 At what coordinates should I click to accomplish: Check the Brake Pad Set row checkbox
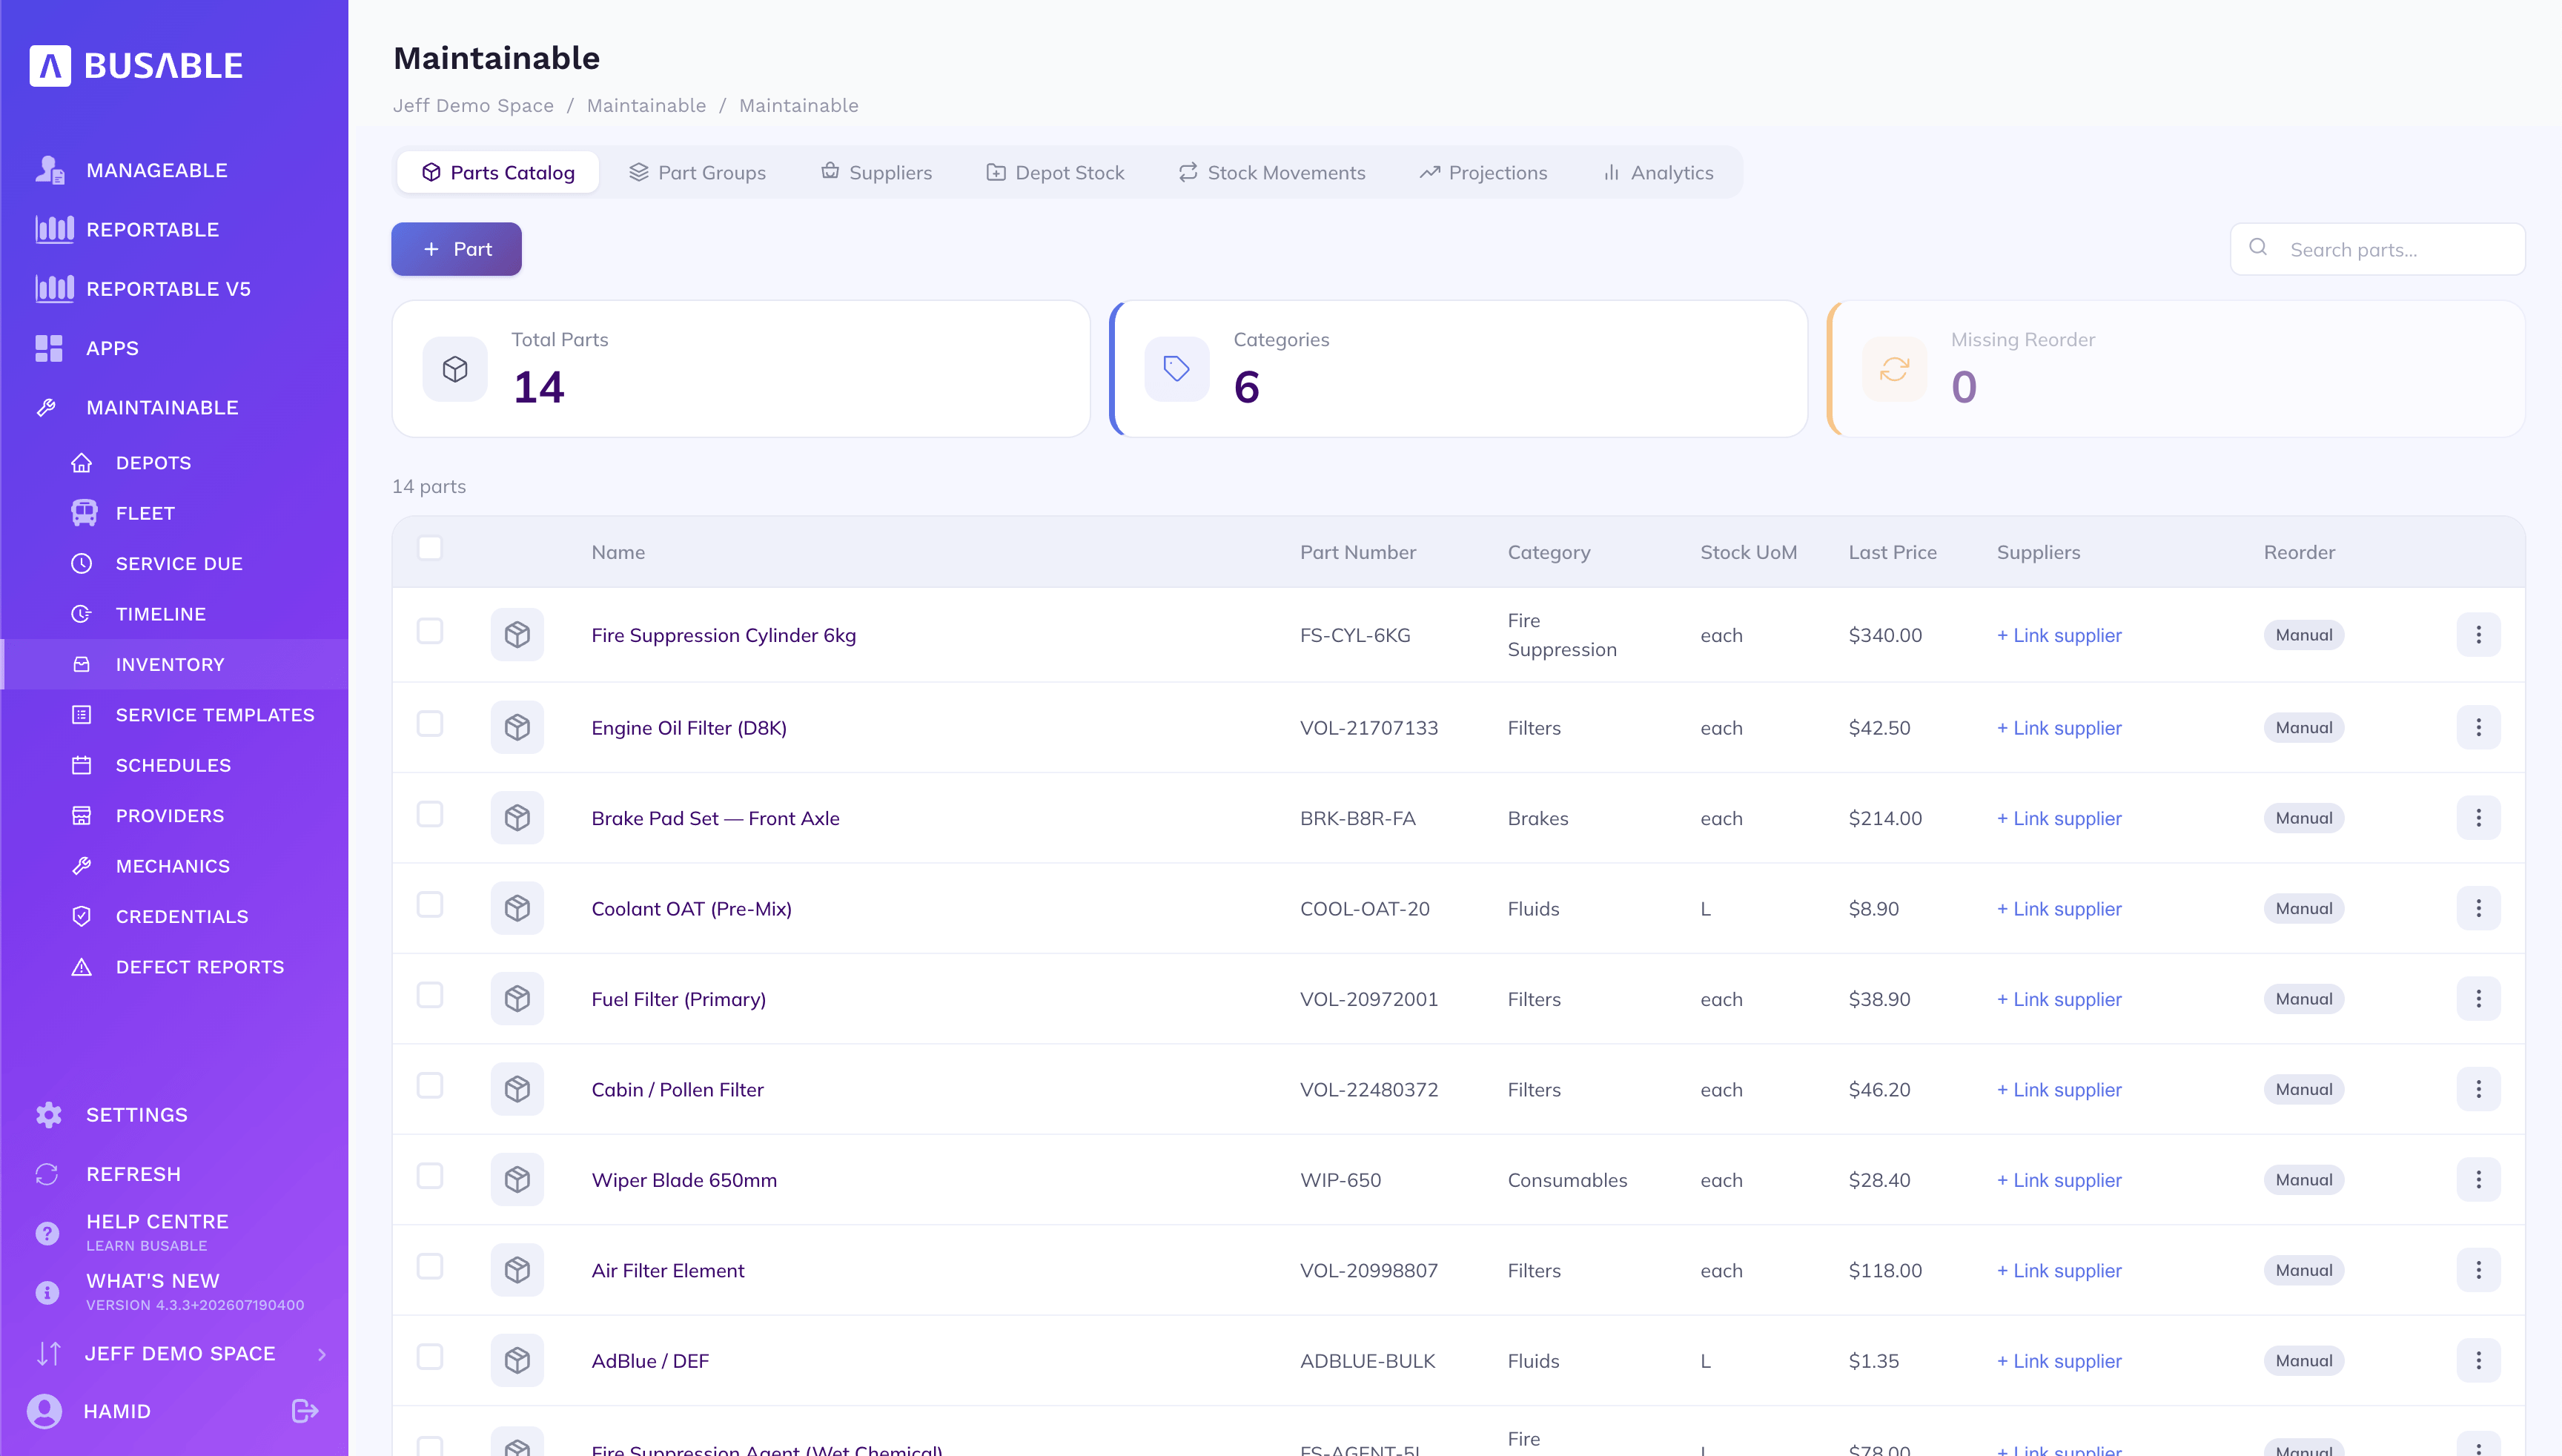click(430, 814)
